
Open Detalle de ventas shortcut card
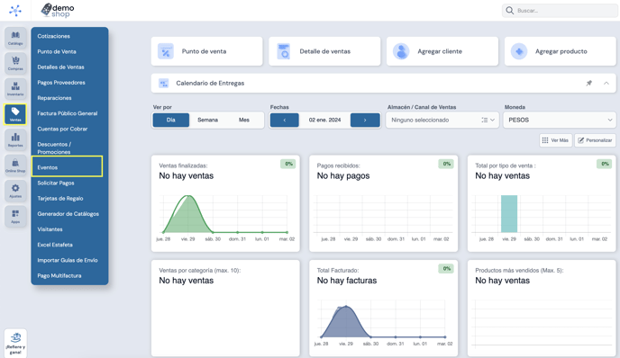coord(324,51)
